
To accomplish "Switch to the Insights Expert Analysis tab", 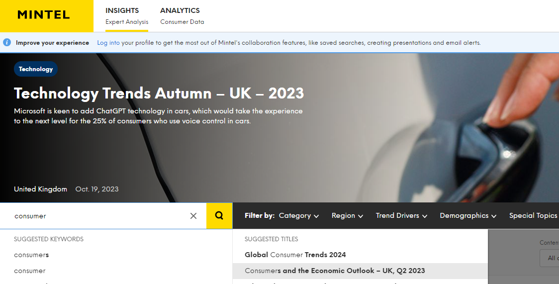I will (x=126, y=16).
